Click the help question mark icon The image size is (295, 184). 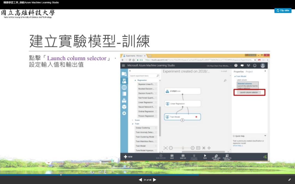pyautogui.click(x=236, y=65)
